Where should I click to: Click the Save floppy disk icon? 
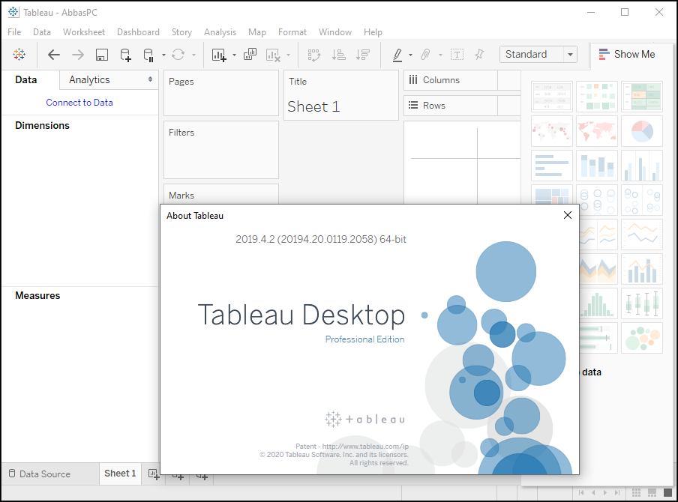(101, 55)
